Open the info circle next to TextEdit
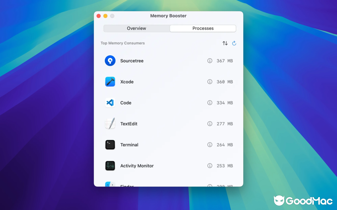The image size is (337, 210). [210, 124]
